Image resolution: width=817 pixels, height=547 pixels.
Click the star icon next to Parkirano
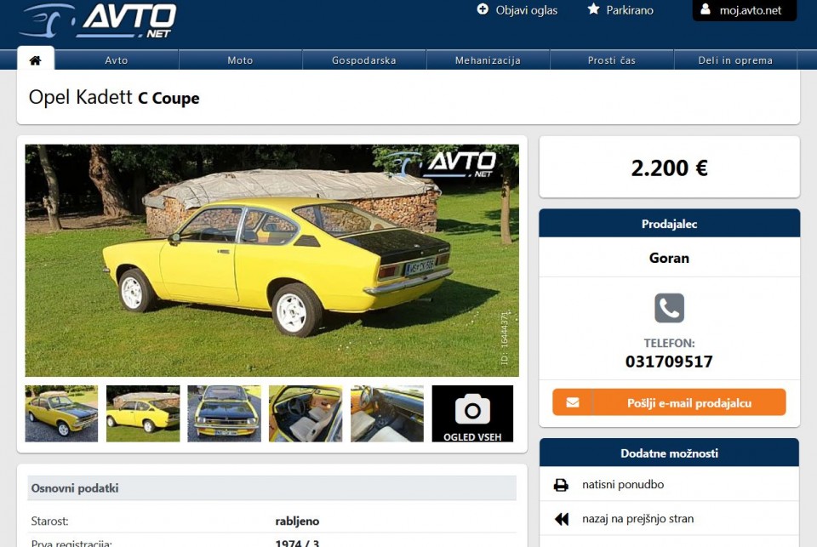point(593,10)
